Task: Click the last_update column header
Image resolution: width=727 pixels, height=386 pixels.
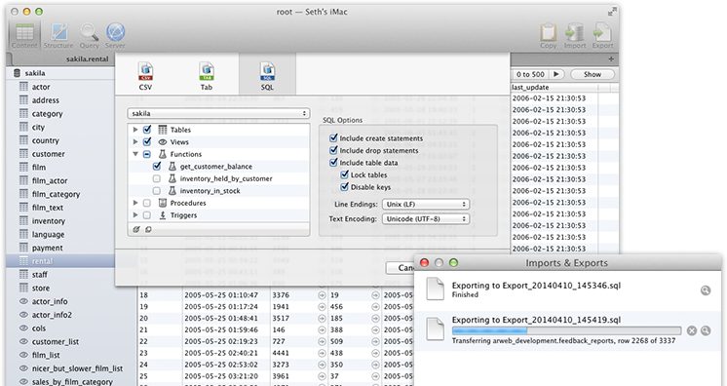Action: point(555,87)
